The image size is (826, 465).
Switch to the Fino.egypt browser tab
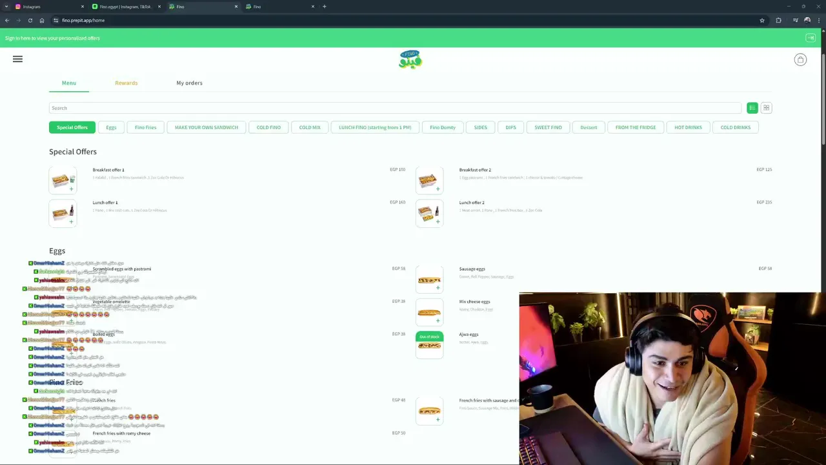pos(126,6)
